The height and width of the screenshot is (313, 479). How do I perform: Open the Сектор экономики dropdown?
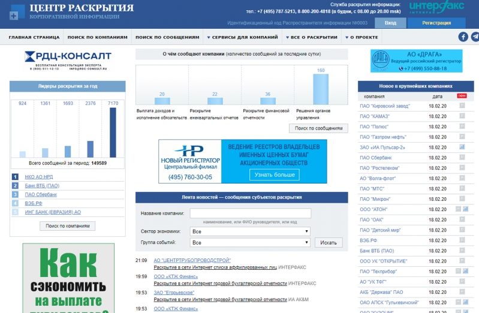point(250,231)
